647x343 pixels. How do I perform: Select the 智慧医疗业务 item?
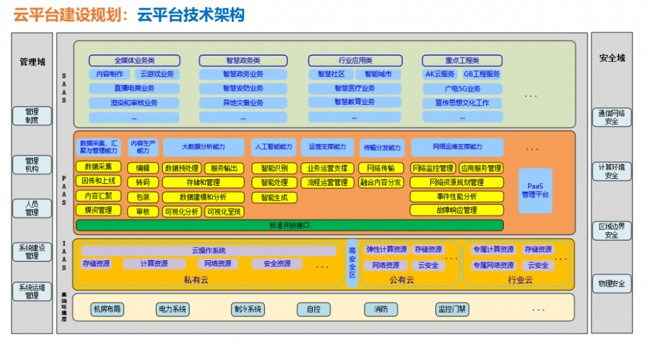(354, 88)
